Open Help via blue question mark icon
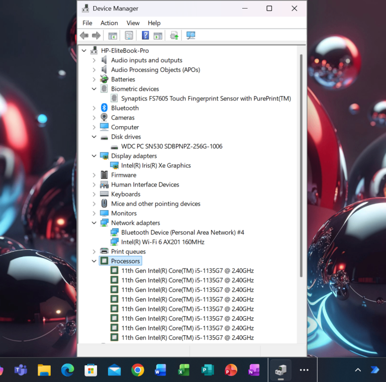The height and width of the screenshot is (382, 386). coord(145,36)
